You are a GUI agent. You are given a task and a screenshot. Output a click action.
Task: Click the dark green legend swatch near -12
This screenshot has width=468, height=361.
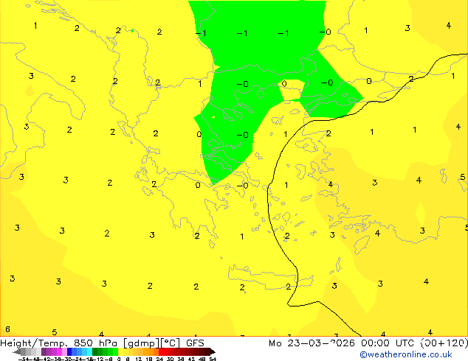(95, 351)
